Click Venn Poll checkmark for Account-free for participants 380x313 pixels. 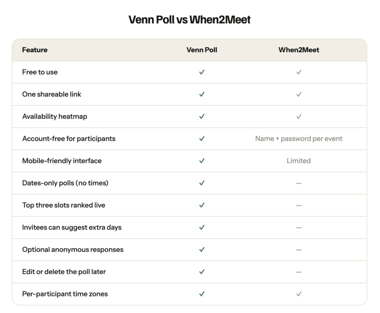coord(202,139)
